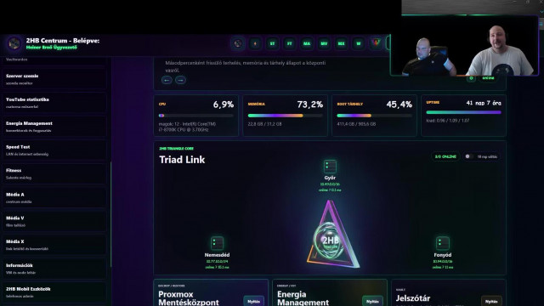Screen dimensions: 544x306
Task: Open the ST shortcut in the top bar
Action: pyautogui.click(x=272, y=43)
